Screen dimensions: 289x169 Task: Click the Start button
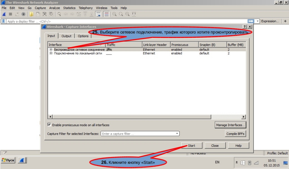pyautogui.click(x=192, y=145)
